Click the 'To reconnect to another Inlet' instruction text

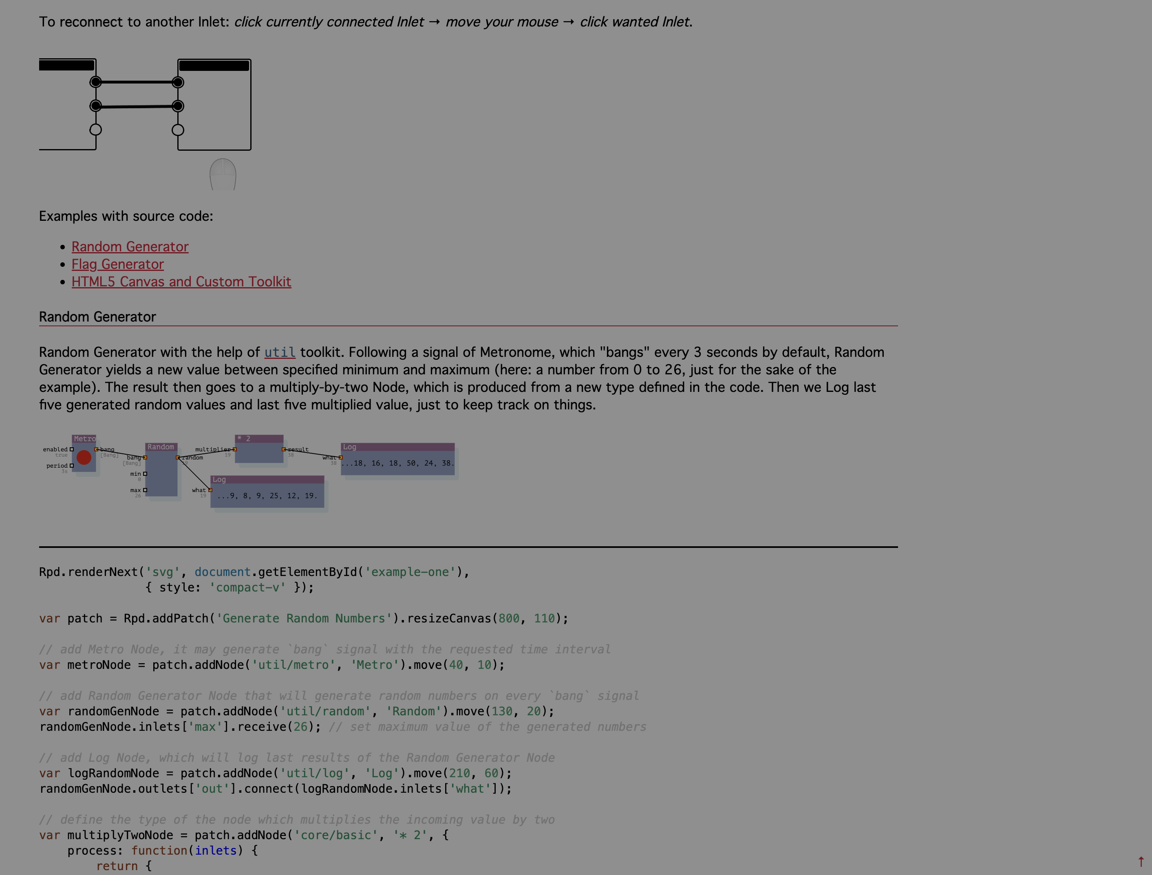tap(366, 22)
